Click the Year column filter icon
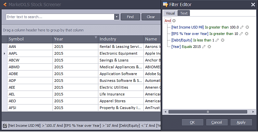 96,38
